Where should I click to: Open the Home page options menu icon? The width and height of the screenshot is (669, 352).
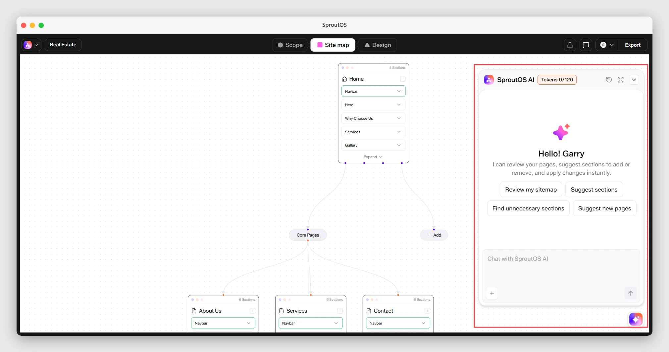click(403, 79)
